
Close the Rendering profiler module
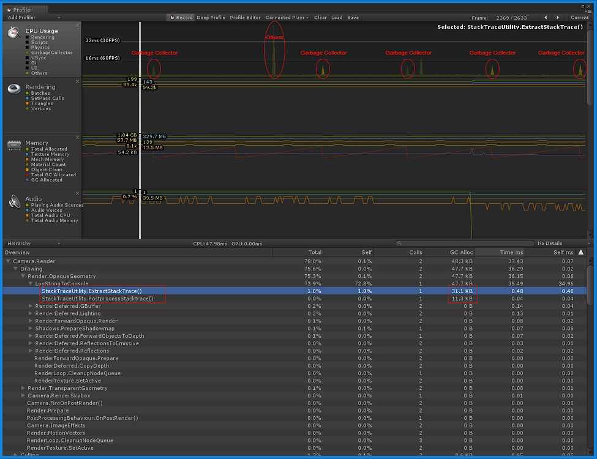coord(77,80)
